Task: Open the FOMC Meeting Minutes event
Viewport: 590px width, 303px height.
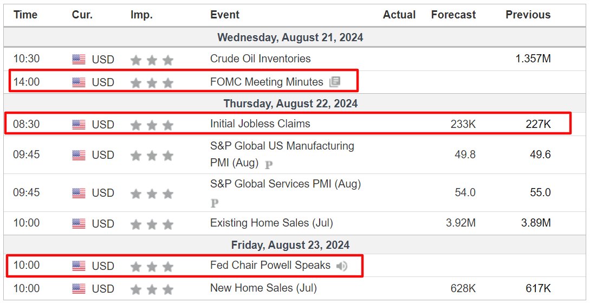Action: [x=267, y=82]
